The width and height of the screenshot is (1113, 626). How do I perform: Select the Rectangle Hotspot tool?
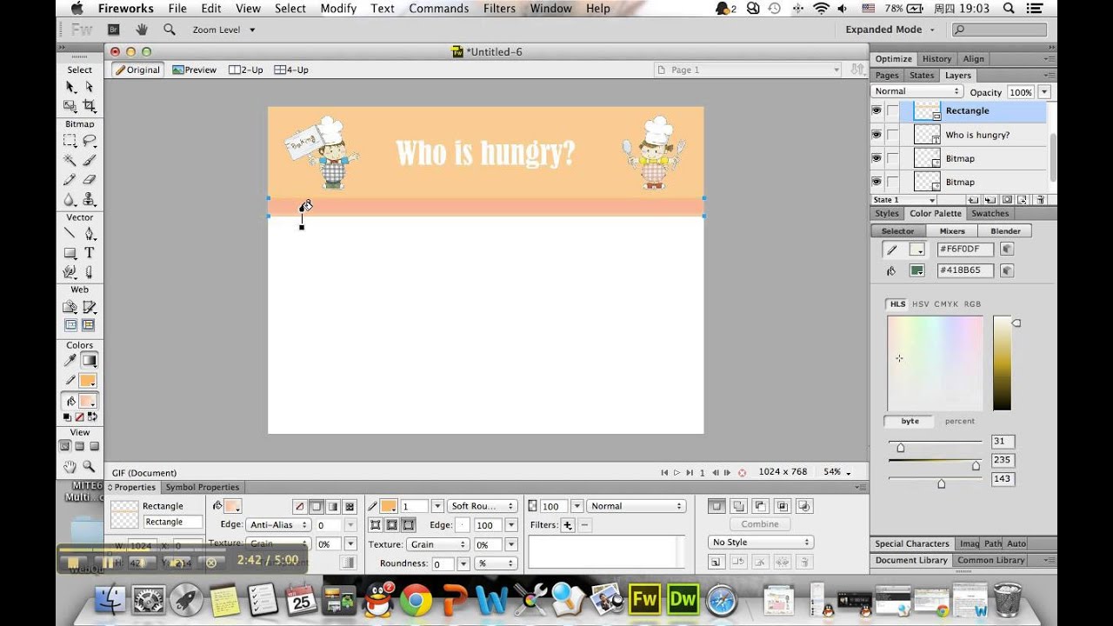point(70,307)
